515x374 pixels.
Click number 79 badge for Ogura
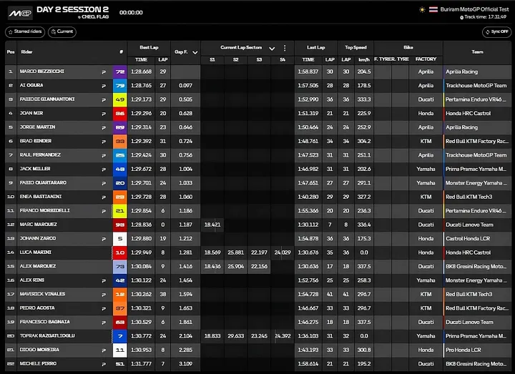click(x=120, y=86)
